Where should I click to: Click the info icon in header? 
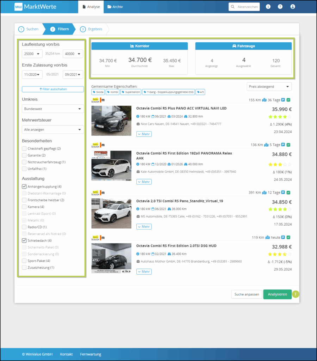pos(268,7)
